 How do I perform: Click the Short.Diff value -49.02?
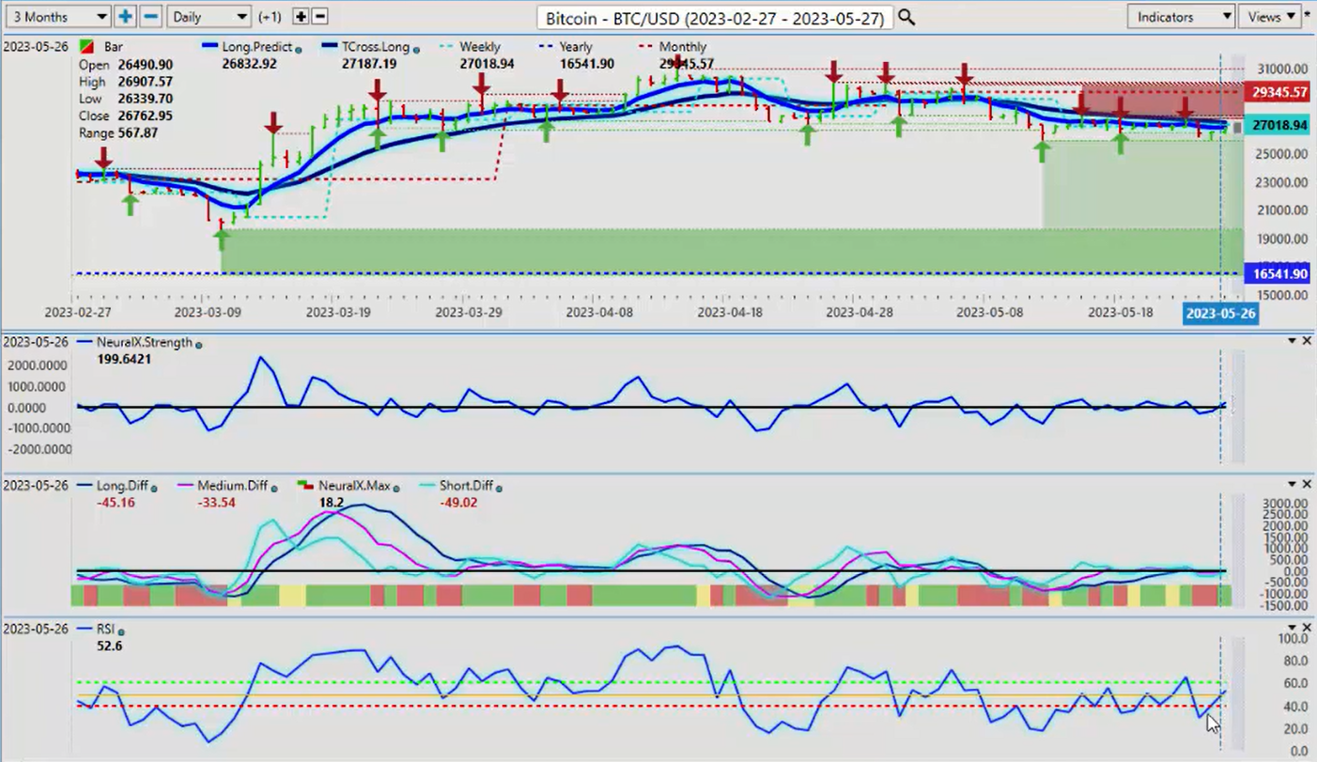pos(458,503)
